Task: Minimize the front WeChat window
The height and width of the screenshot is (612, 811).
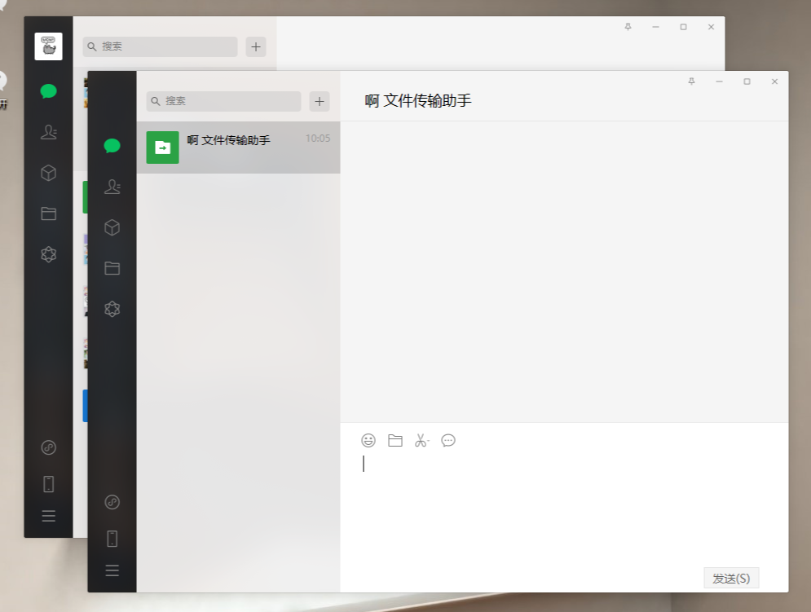Action: 720,81
